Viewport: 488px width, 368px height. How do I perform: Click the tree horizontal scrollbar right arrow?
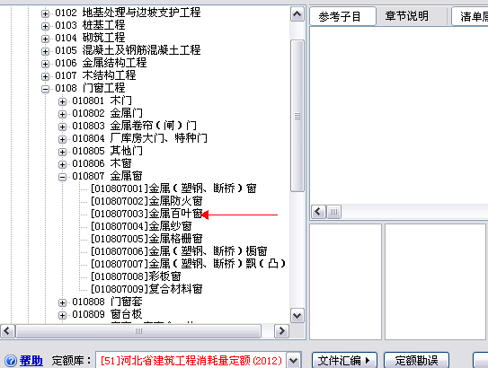(281, 331)
